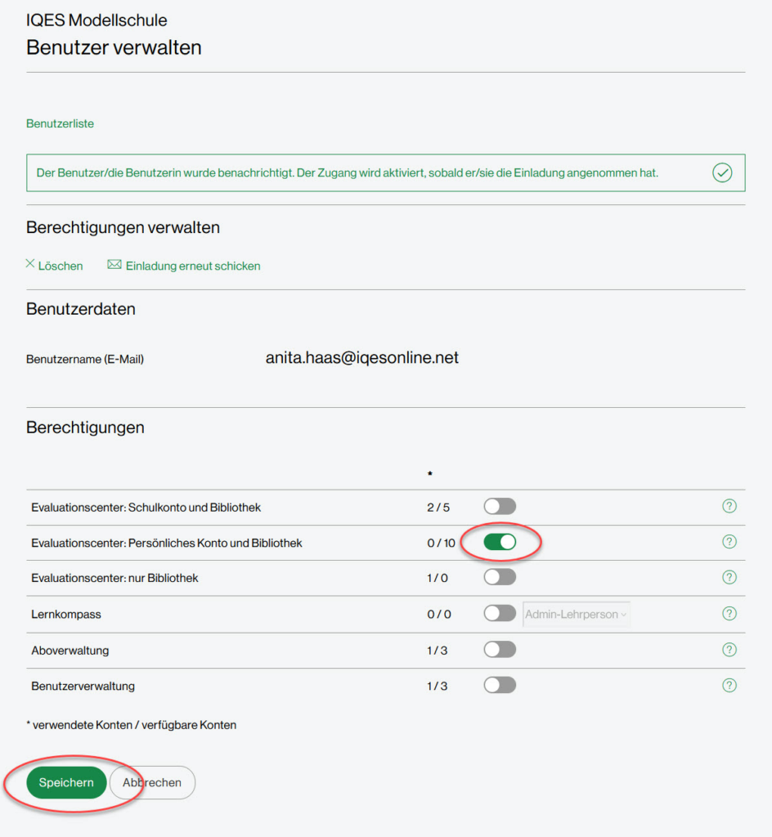Enable Schulkonto und Bibliothek toggle
Image resolution: width=772 pixels, height=837 pixels.
click(500, 507)
